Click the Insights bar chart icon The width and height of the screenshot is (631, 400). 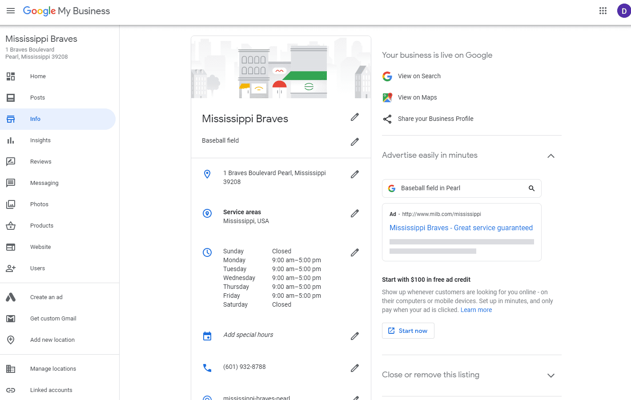11,140
